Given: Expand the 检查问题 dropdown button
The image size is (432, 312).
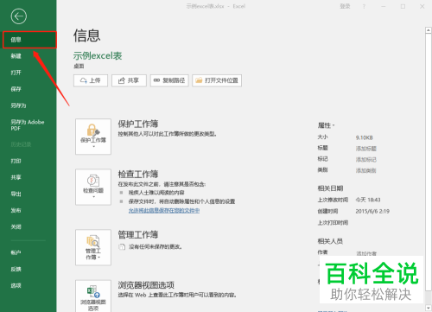Looking at the screenshot, I should [x=93, y=187].
